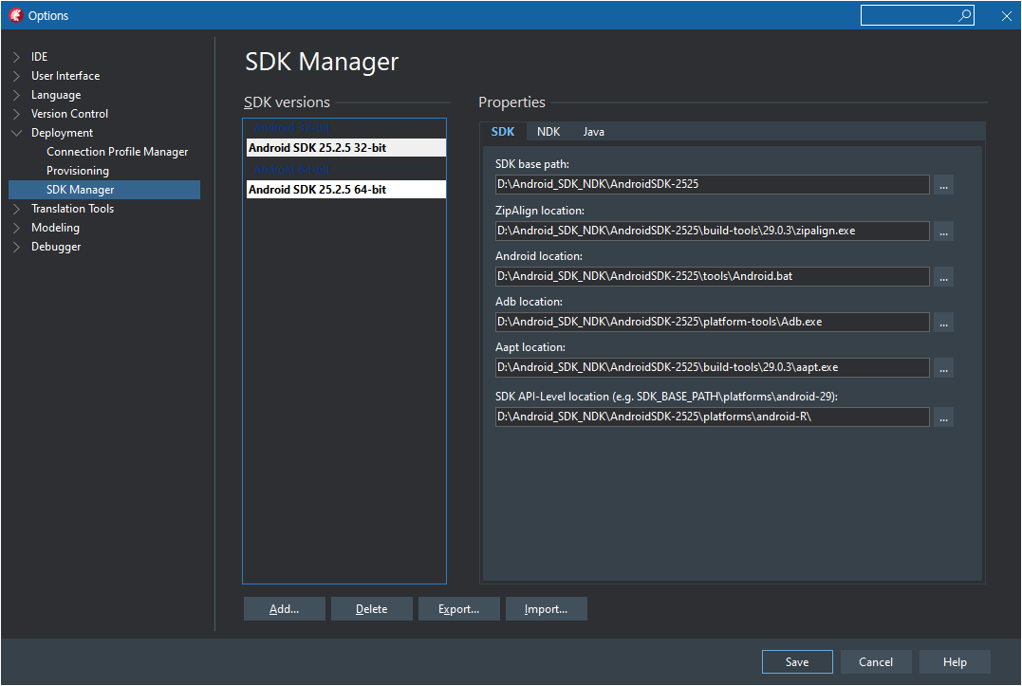The width and height of the screenshot is (1022, 686).
Task: Select the User Interface category label
Action: (x=65, y=76)
